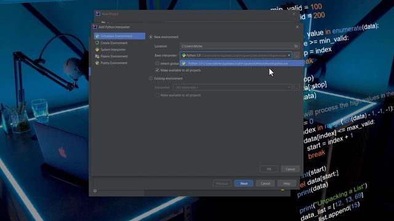Open the Base interpreter dropdown arrow
This screenshot has height=221, width=394.
(x=289, y=55)
